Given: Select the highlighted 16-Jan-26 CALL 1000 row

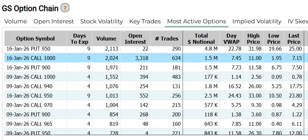Looking at the screenshot, I should click(x=31, y=58).
